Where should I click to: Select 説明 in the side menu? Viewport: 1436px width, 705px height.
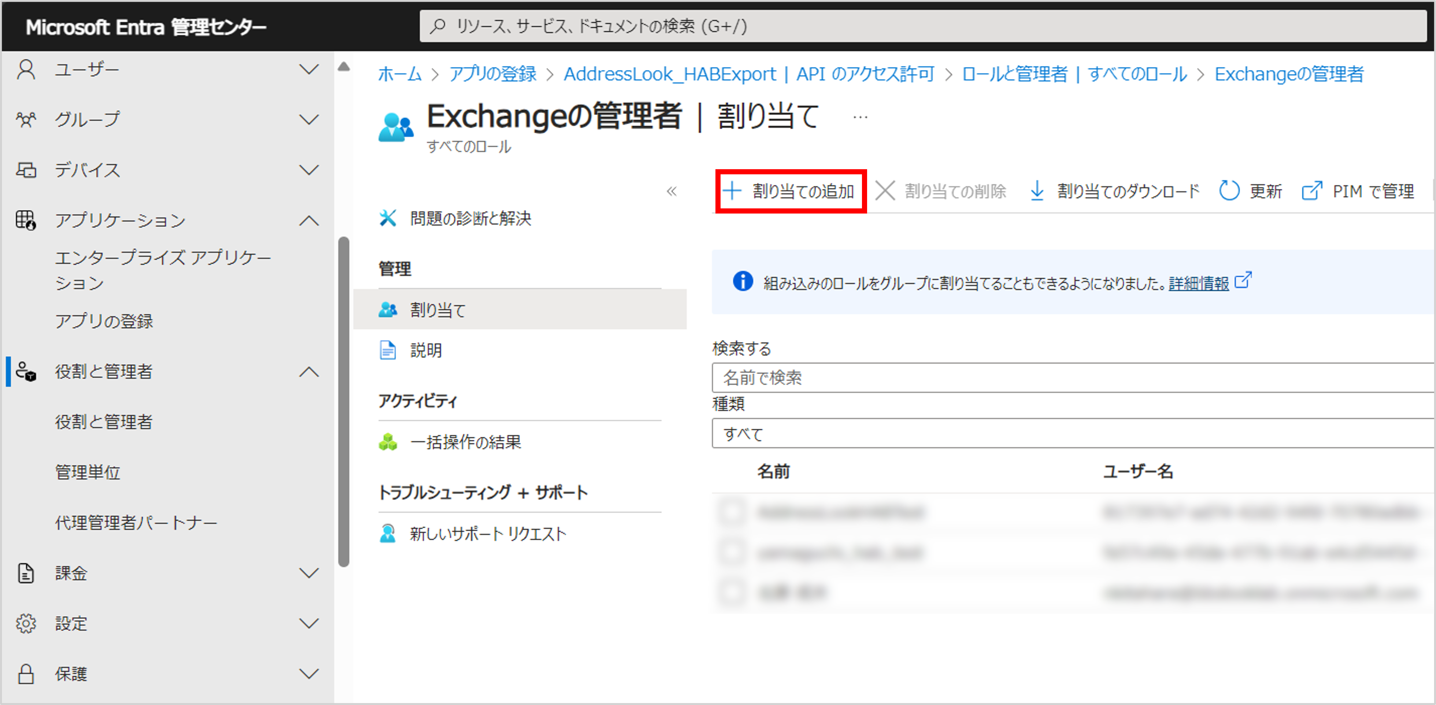point(426,350)
